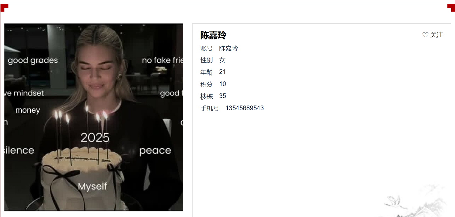Image resolution: width=455 pixels, height=217 pixels.
Task: Click the phone number 13545689543
Action: (245, 108)
